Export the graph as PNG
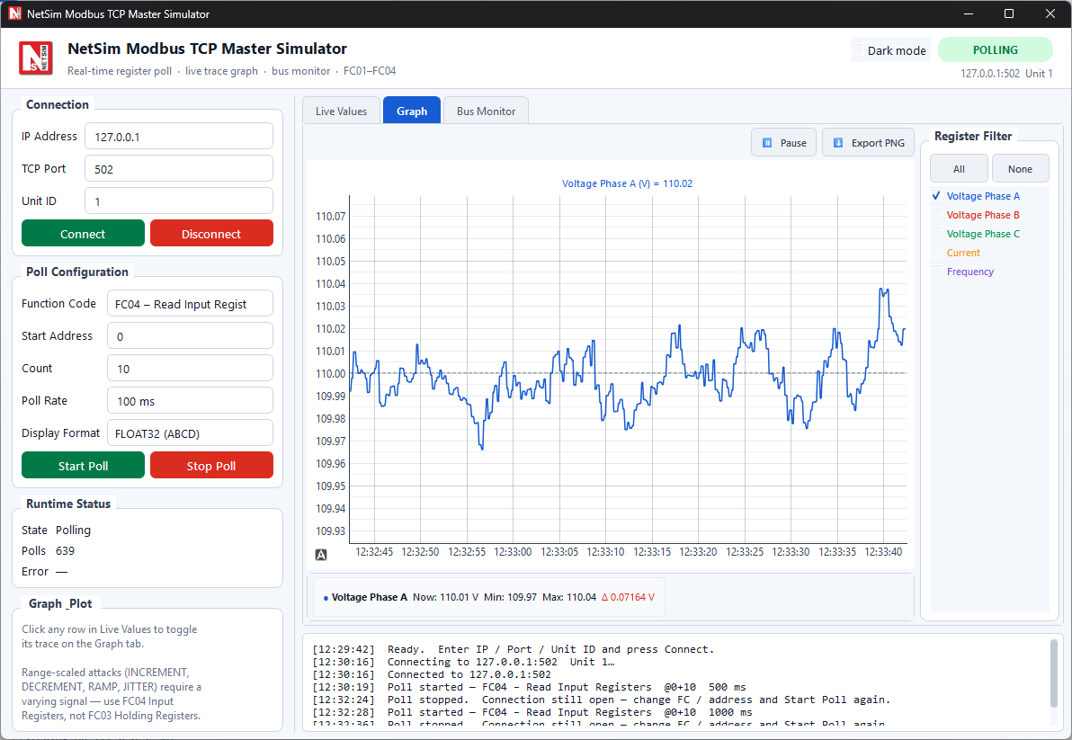 tap(868, 143)
